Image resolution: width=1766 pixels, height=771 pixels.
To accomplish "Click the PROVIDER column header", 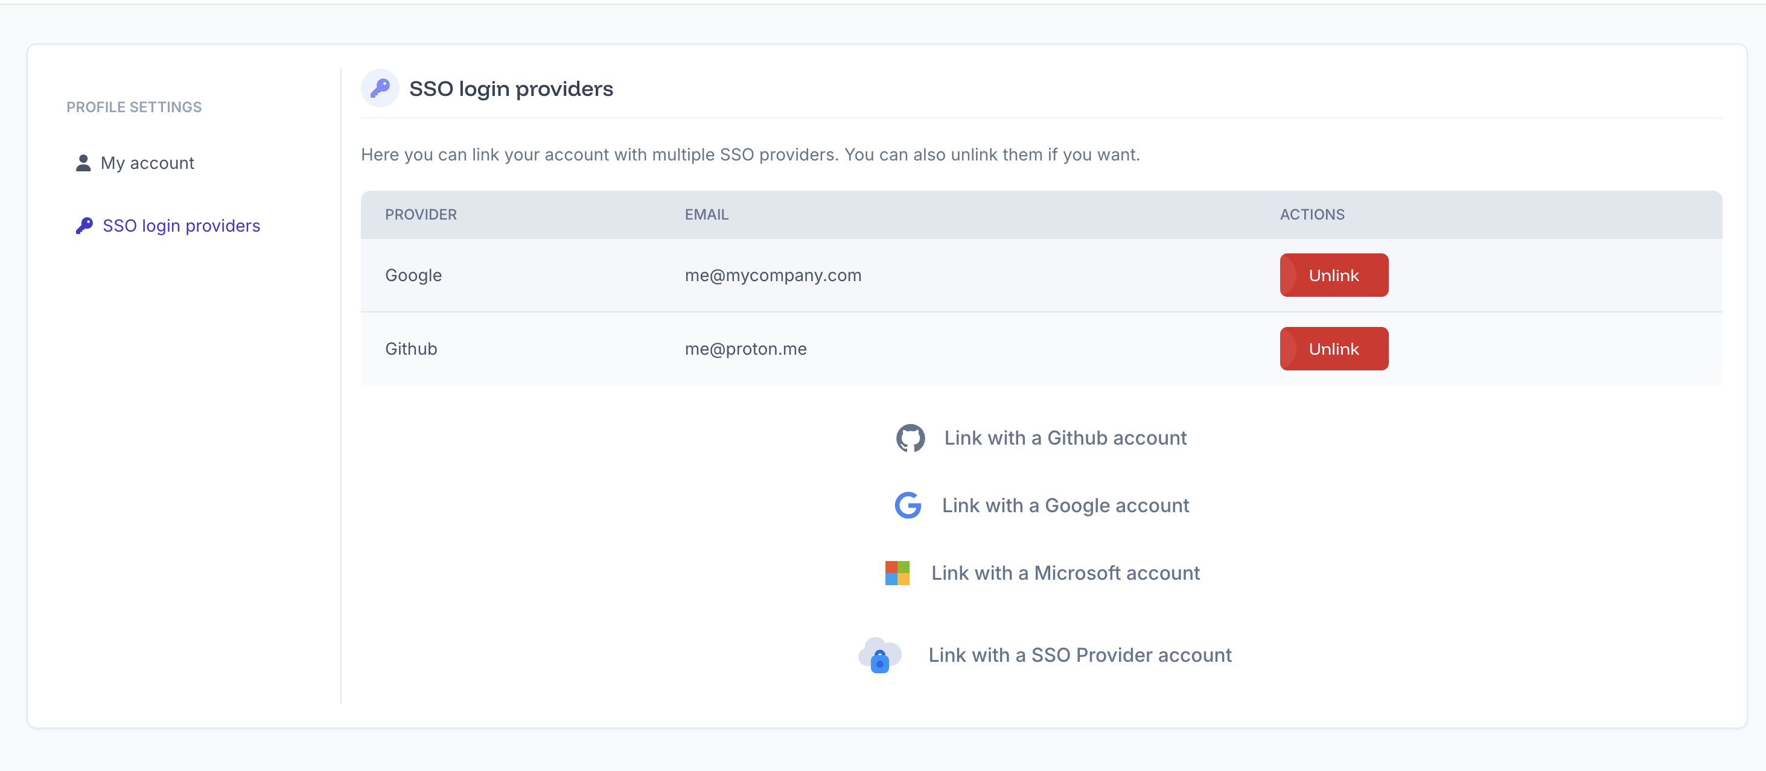I will click(x=420, y=215).
